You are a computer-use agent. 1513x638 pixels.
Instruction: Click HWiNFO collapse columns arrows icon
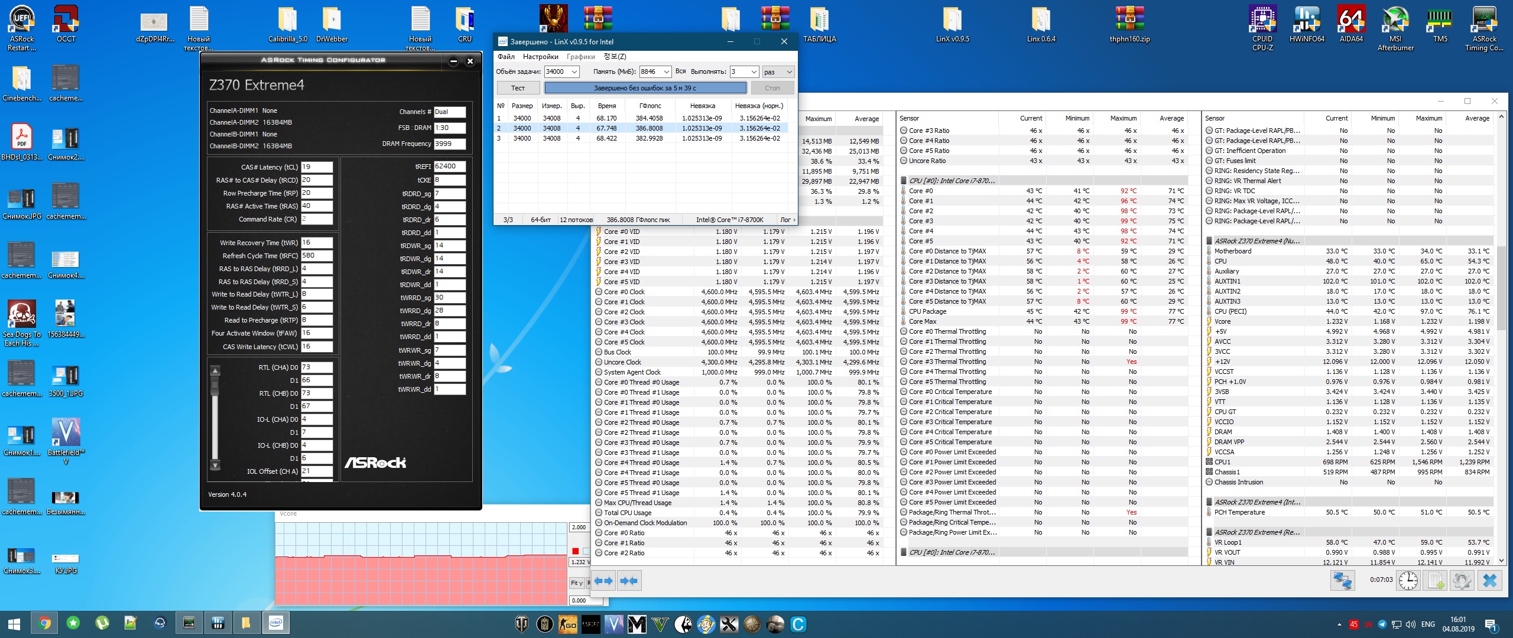[x=629, y=581]
